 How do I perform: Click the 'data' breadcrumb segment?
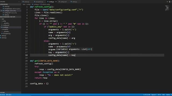click(24, 5)
